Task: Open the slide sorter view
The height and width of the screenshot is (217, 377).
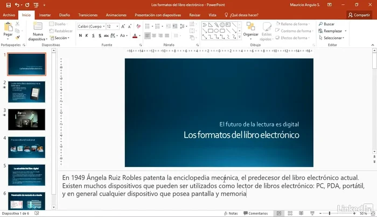Action: pos(290,213)
